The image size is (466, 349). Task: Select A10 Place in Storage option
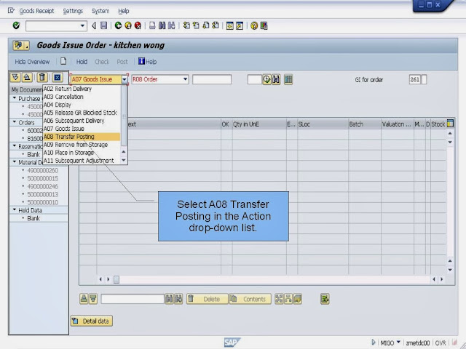pyautogui.click(x=82, y=153)
